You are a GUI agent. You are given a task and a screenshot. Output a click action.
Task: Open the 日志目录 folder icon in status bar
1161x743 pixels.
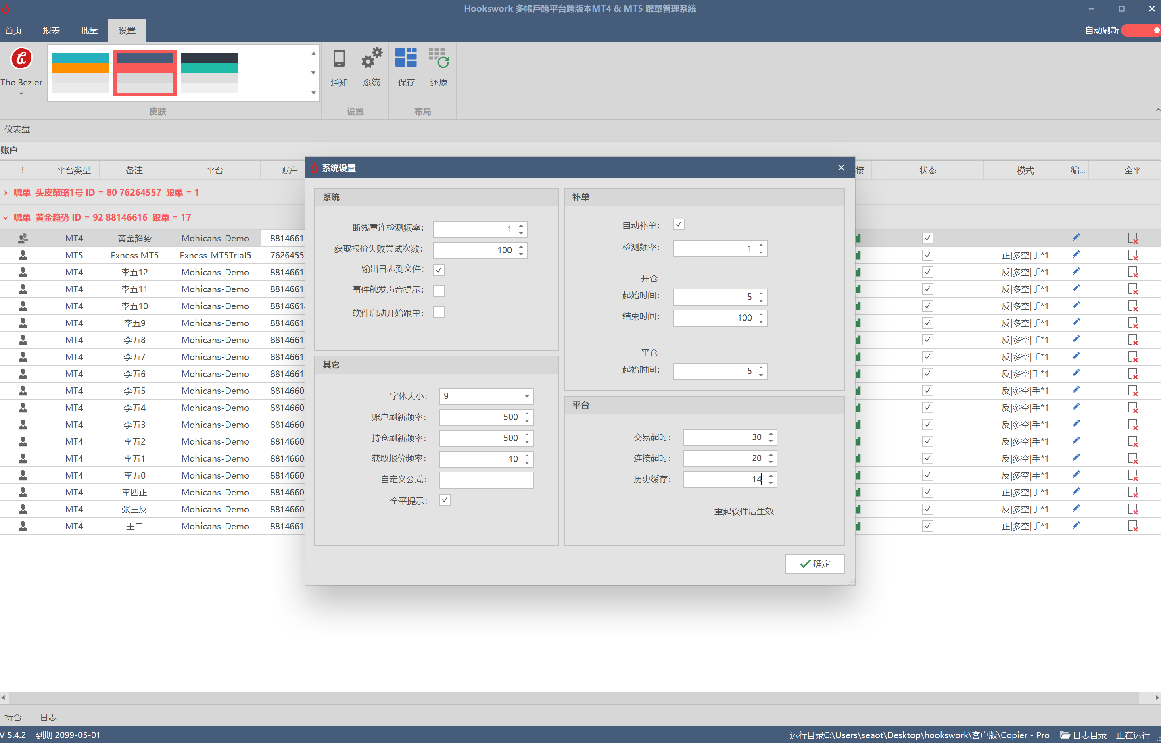pyautogui.click(x=1065, y=735)
